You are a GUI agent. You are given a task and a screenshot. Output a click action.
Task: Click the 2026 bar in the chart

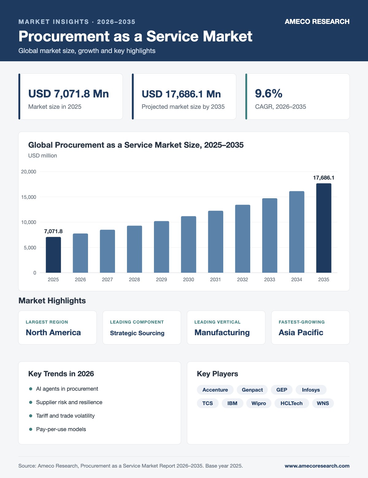pyautogui.click(x=80, y=253)
